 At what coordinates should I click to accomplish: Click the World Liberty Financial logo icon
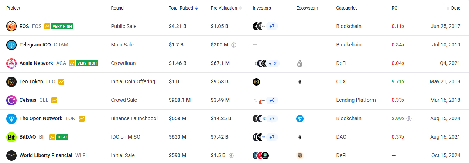pos(11,155)
